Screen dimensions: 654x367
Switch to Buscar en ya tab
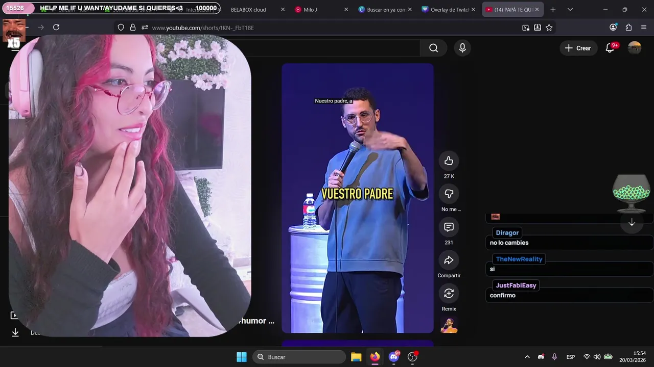tap(386, 10)
